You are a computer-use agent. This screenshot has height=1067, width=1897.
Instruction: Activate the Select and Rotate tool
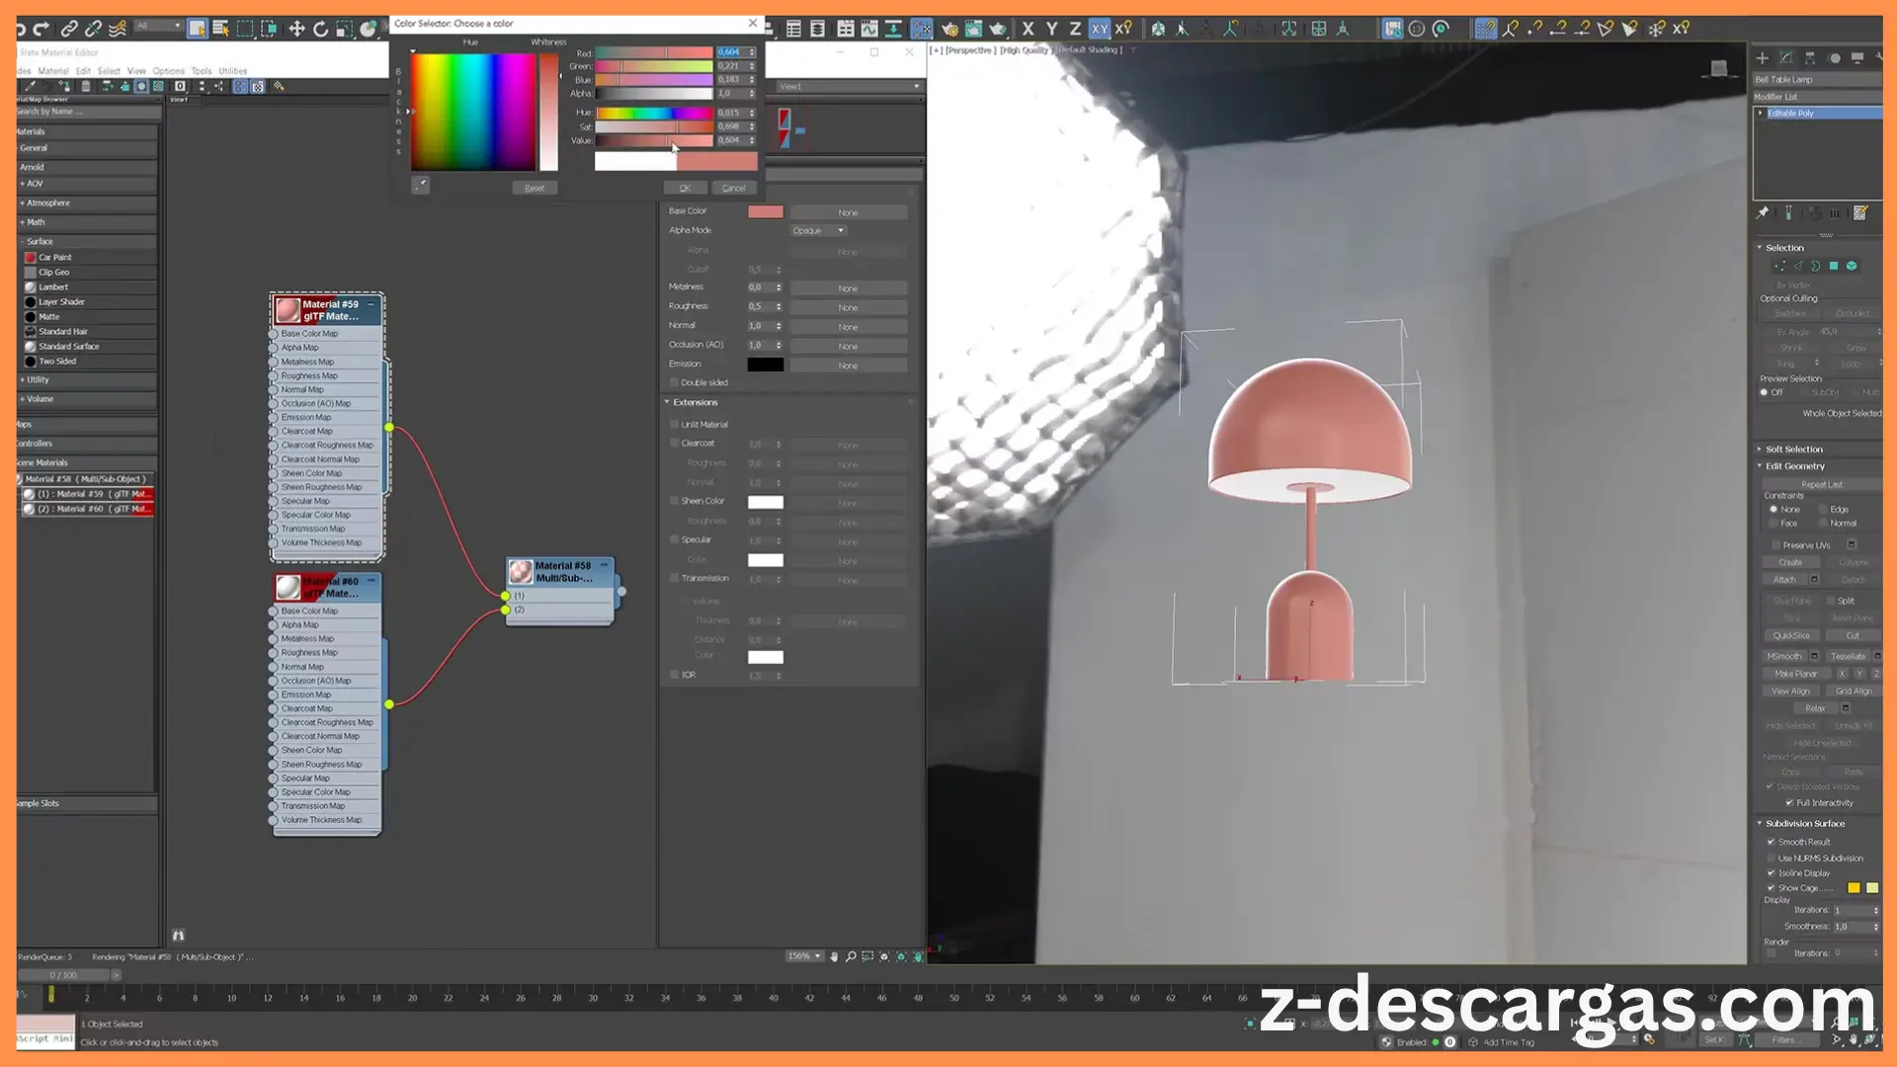tap(320, 29)
